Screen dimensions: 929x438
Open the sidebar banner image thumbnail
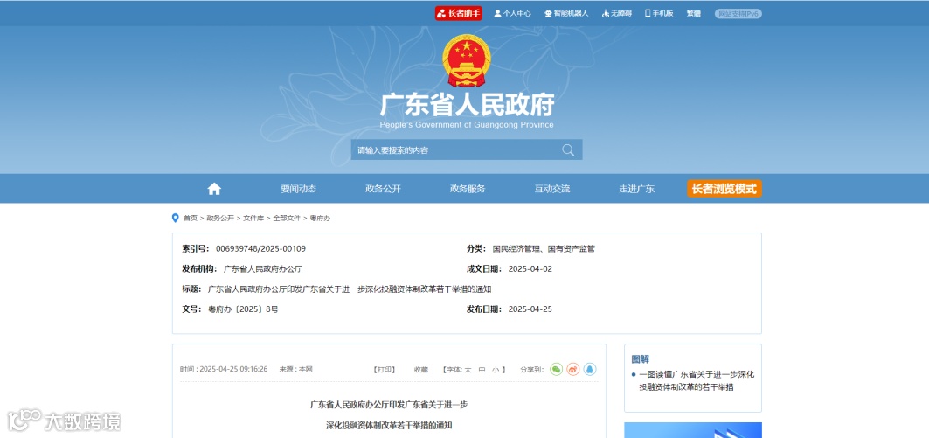click(693, 430)
